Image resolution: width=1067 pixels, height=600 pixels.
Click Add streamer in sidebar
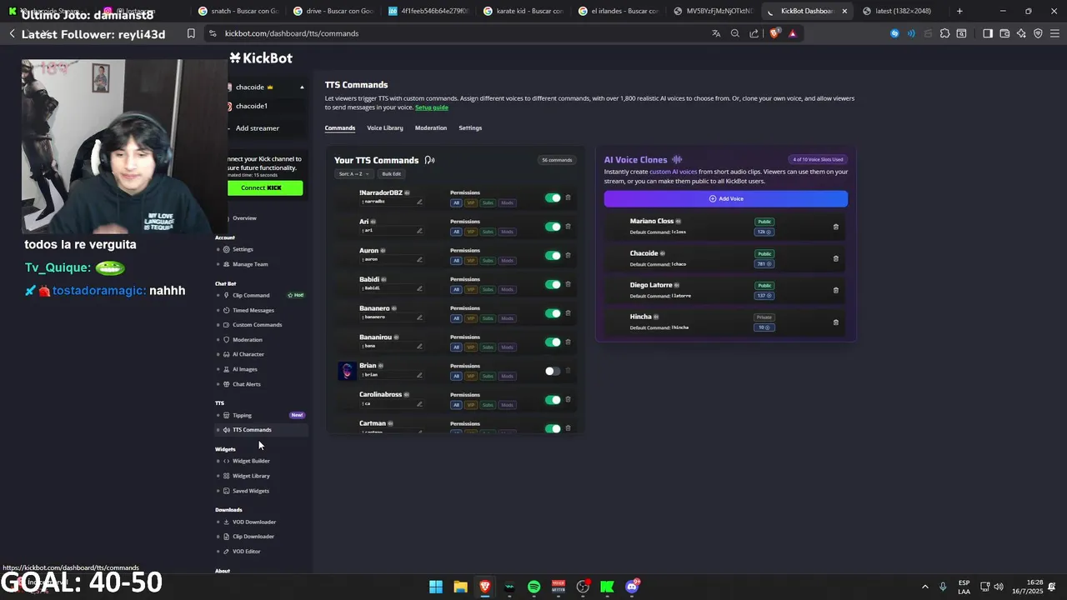pos(257,128)
